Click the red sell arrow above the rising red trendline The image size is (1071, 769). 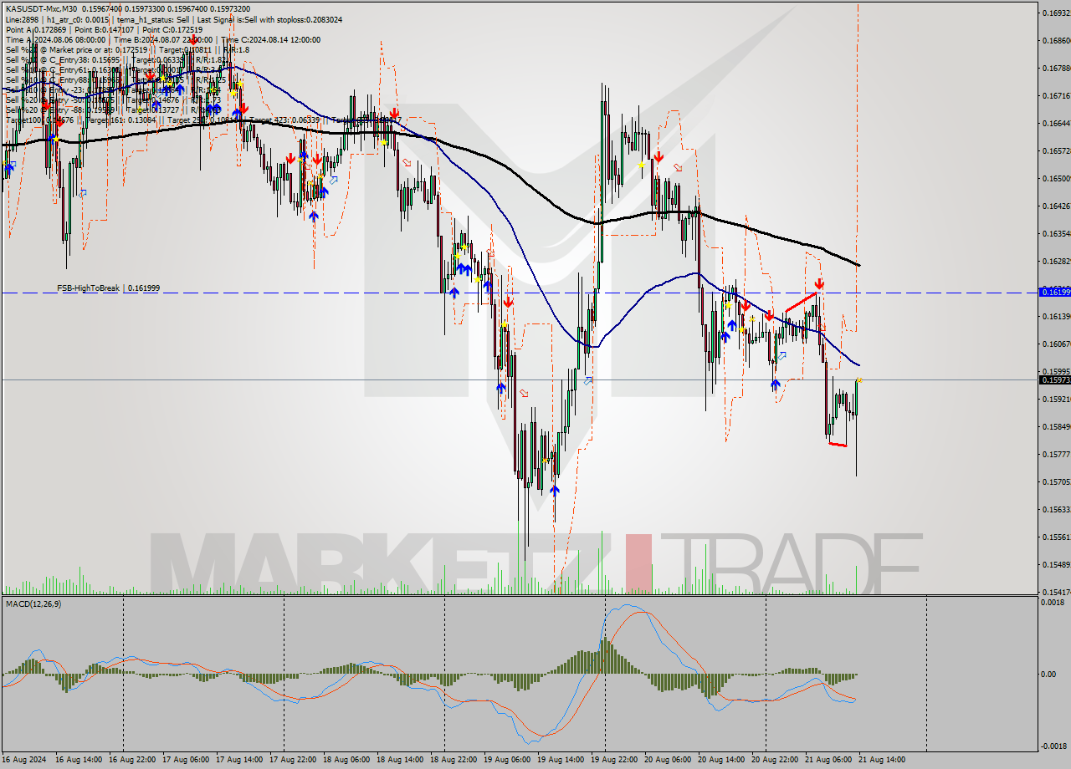819,284
